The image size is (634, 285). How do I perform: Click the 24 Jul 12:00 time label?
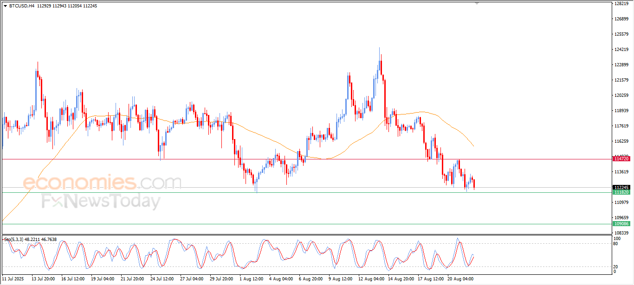[162, 279]
